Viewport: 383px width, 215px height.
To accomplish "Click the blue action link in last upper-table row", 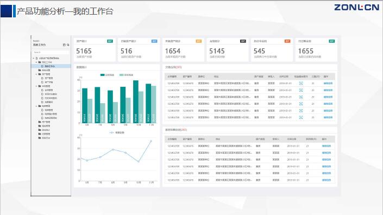I will (328, 117).
